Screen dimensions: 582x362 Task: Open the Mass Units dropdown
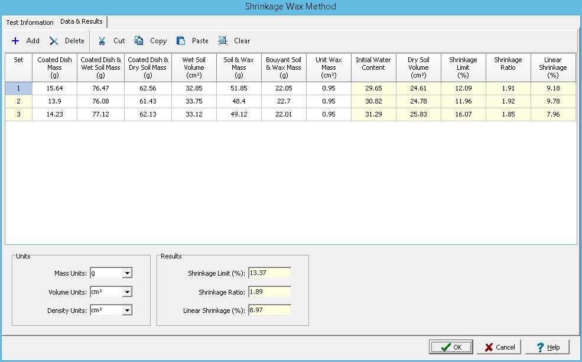pos(127,273)
